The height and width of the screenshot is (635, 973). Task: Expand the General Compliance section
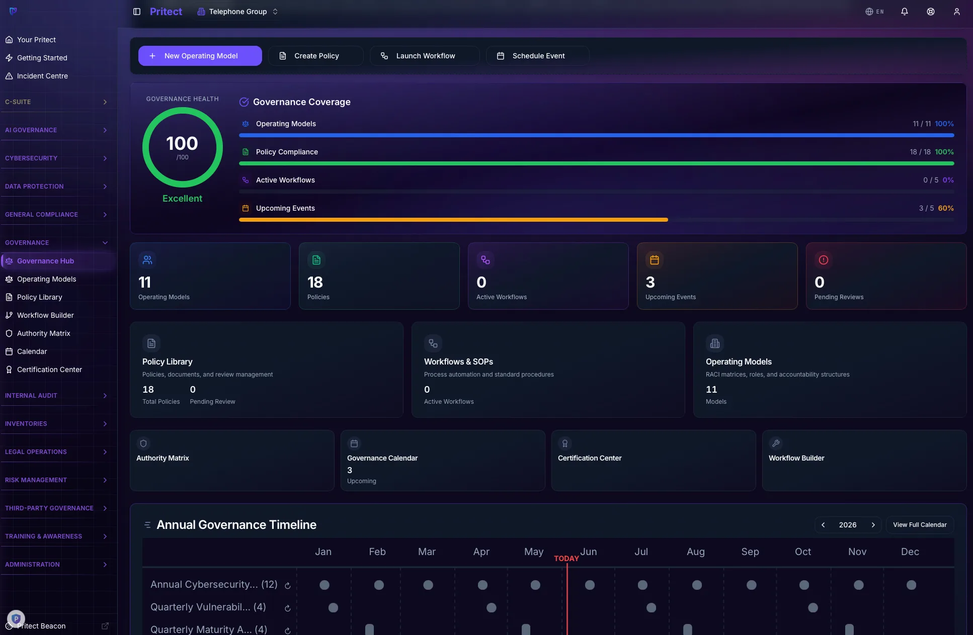point(56,215)
